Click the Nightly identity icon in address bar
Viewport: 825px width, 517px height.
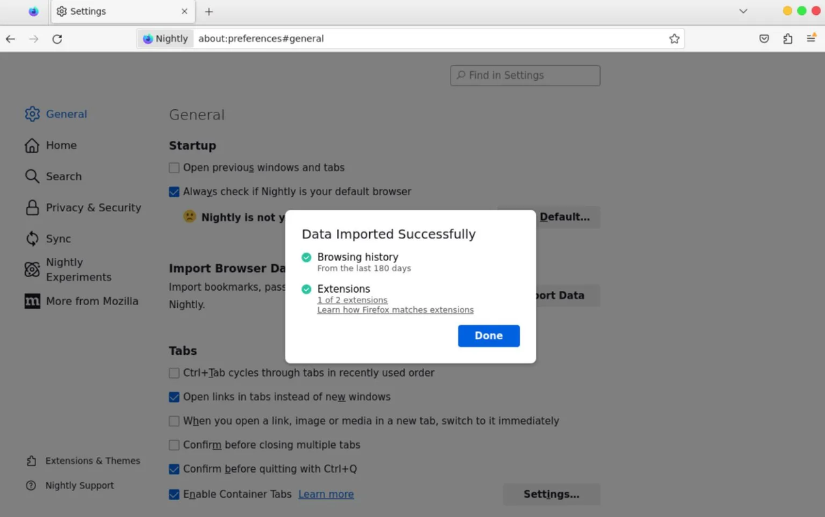[166, 39]
